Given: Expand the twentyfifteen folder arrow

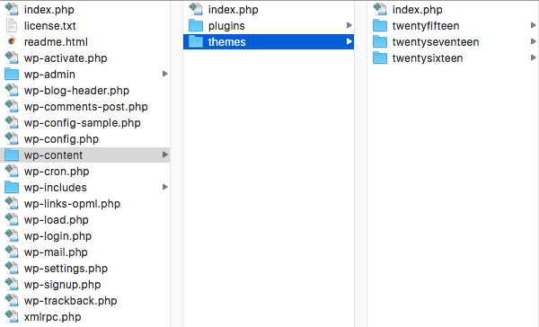Looking at the screenshot, I should (x=533, y=25).
